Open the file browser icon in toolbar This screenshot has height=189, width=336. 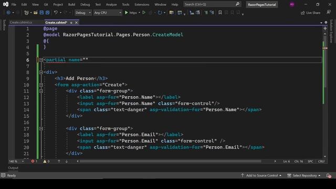(172, 13)
